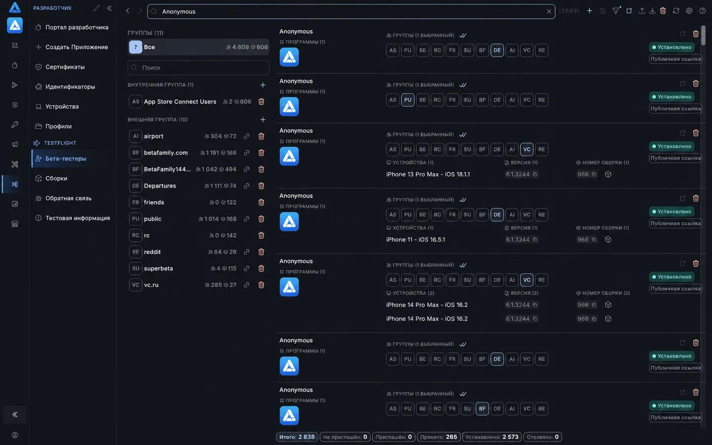Toggle BF chip in last Anonymous tester
Viewport: 712px width, 445px height.
pos(482,409)
